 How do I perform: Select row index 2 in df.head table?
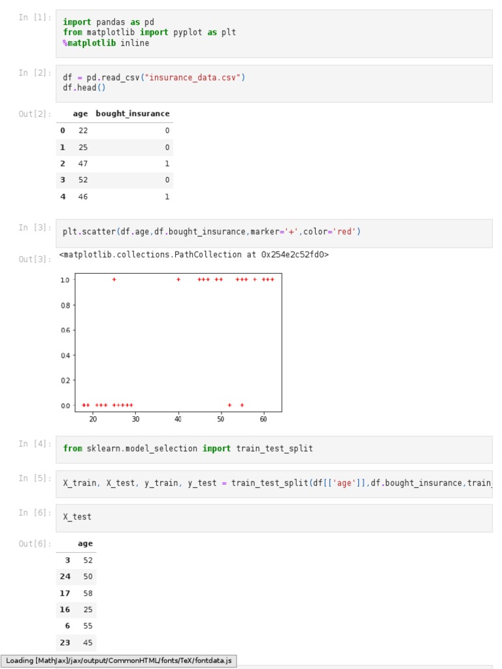pyautogui.click(x=63, y=164)
